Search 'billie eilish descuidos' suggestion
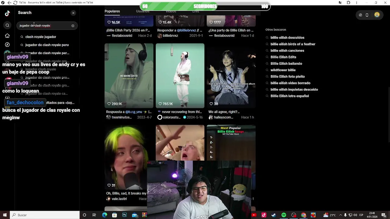 click(287, 38)
